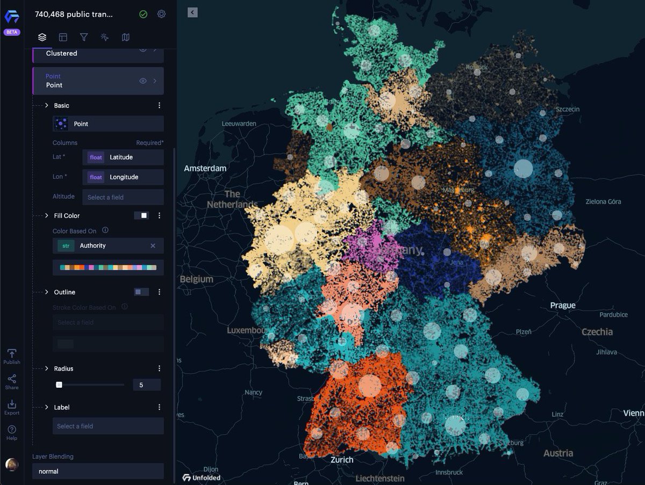Open the Fill Color palette swatch
The width and height of the screenshot is (645, 485).
point(108,267)
